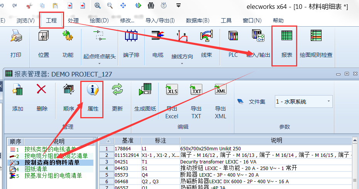
Task: Click the table scrollbar up arrow
Action: point(355,140)
